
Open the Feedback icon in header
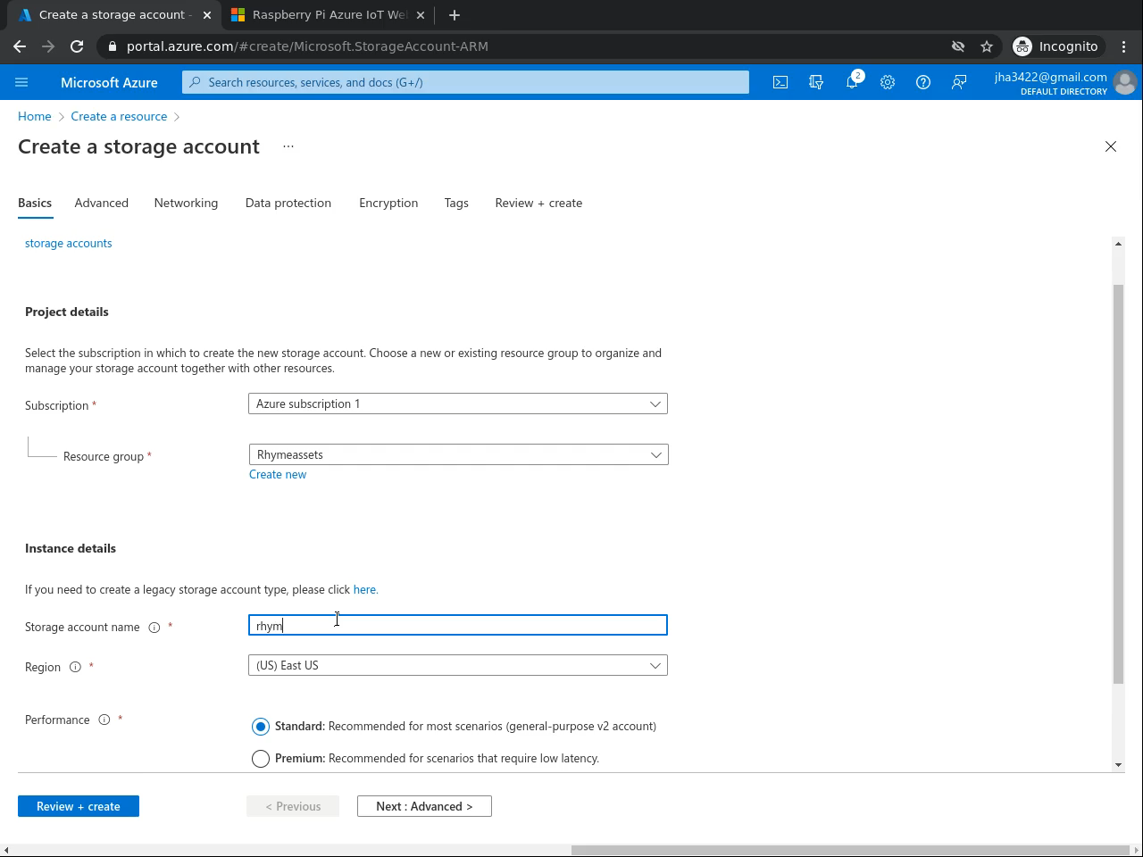pos(959,82)
